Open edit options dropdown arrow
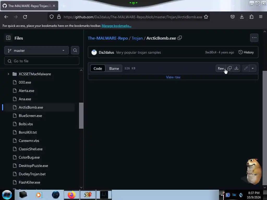 click(x=253, y=68)
